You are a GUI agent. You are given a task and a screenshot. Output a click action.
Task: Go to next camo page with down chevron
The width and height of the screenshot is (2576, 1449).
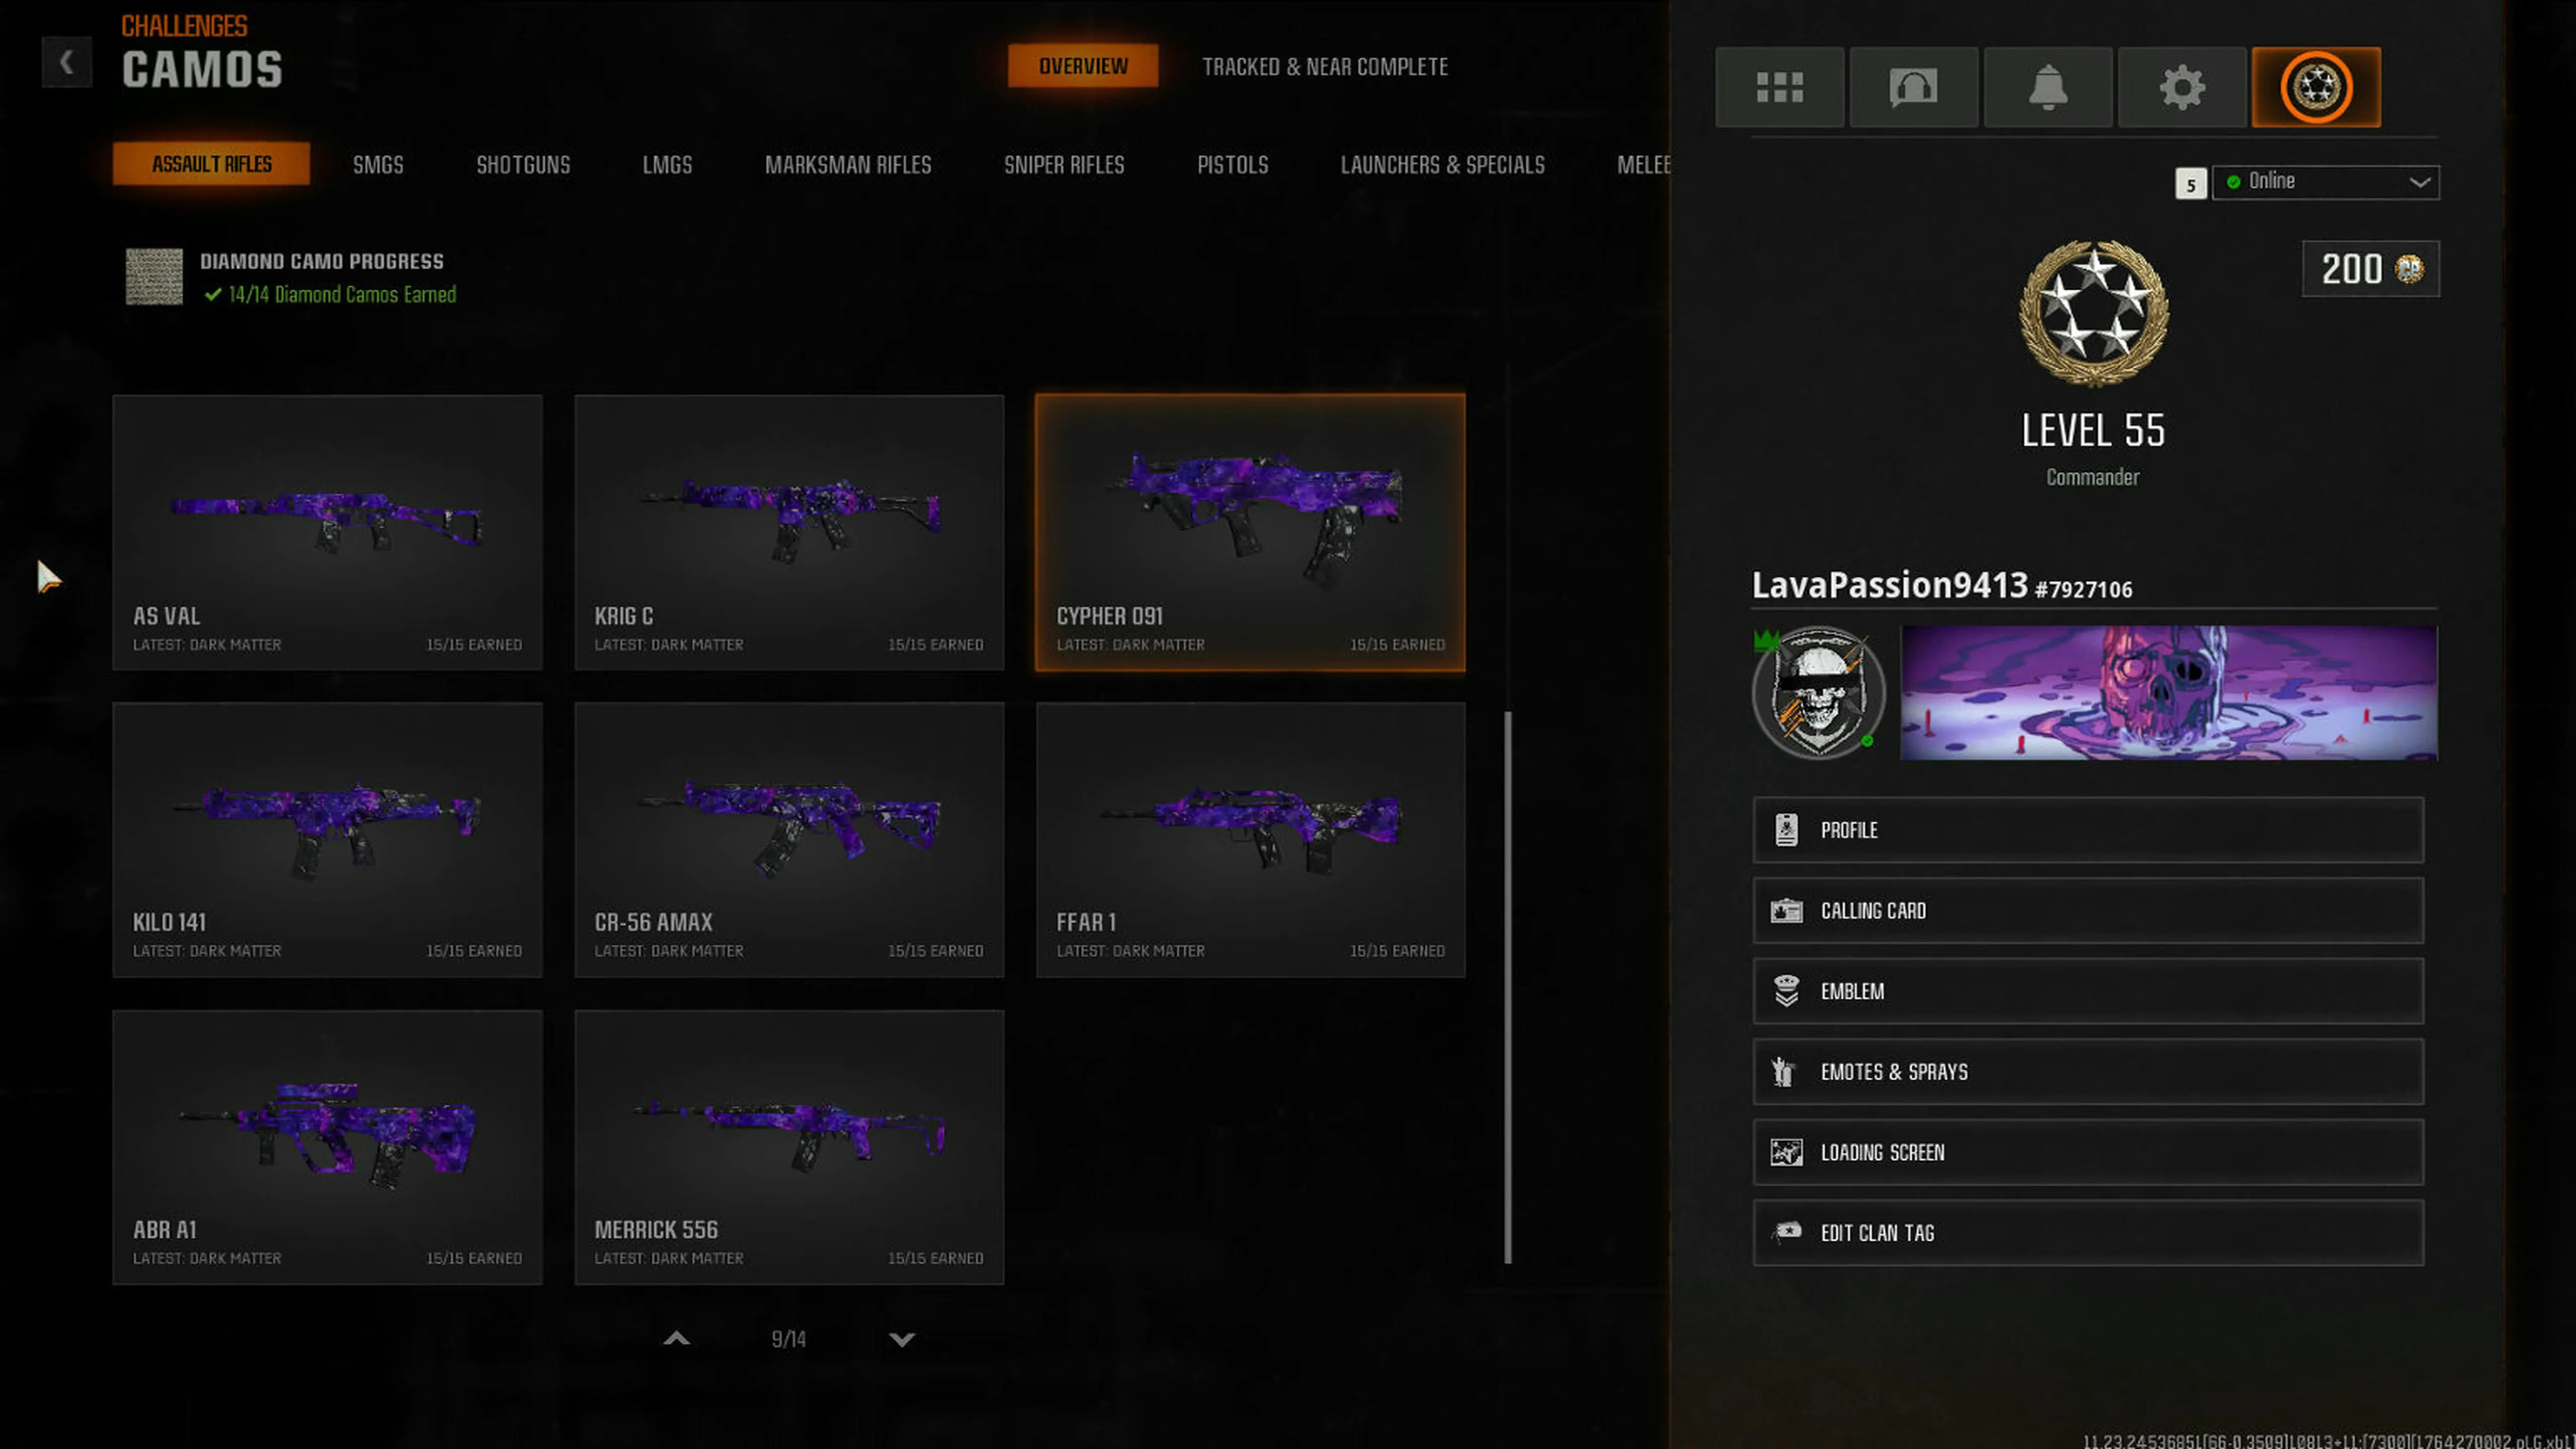tap(901, 1338)
